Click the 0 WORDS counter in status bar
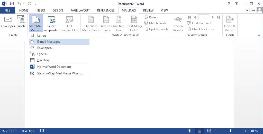 [29, 131]
